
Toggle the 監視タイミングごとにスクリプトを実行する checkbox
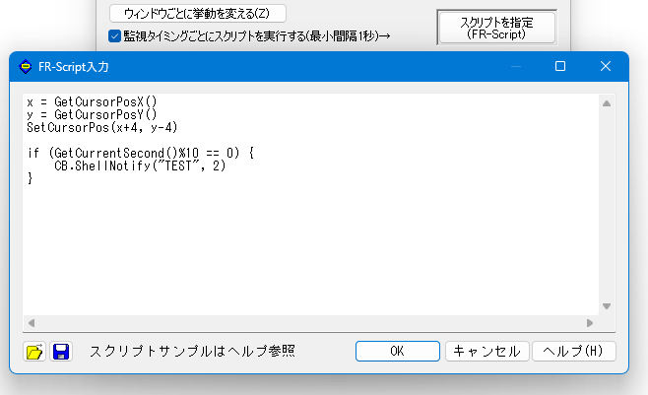(x=115, y=36)
